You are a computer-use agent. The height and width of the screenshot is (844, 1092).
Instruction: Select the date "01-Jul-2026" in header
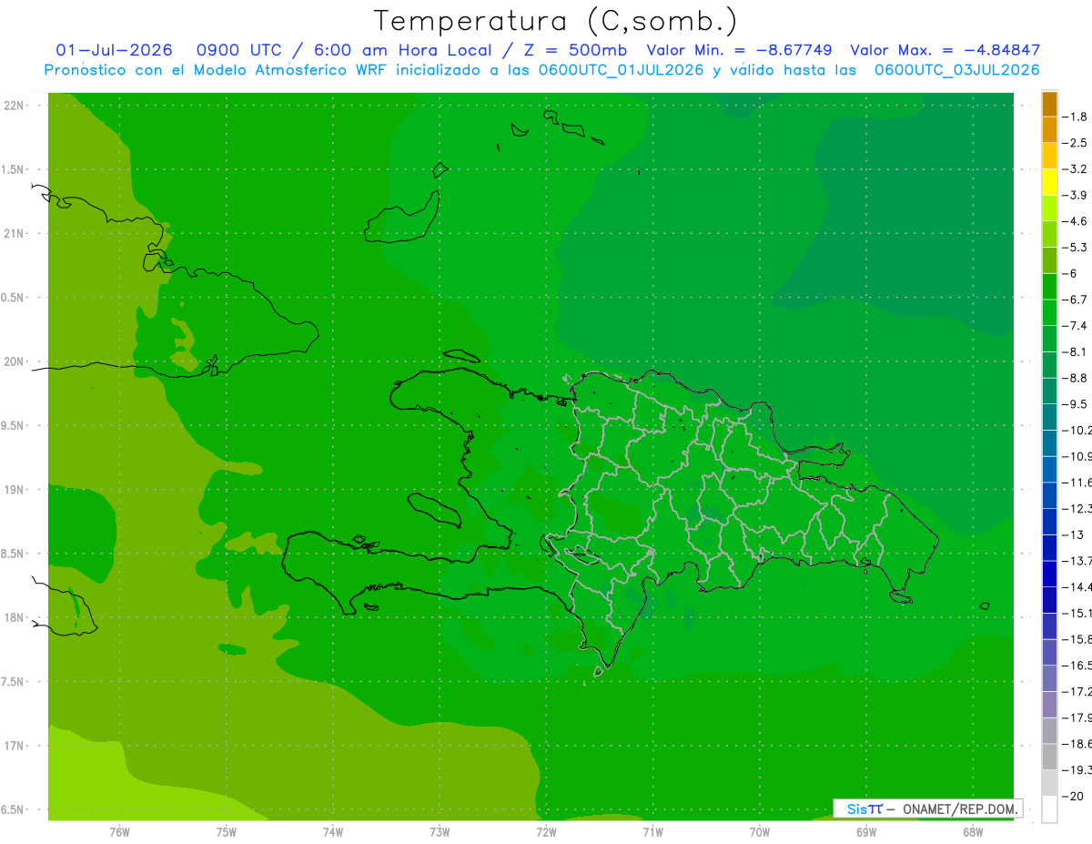point(114,50)
